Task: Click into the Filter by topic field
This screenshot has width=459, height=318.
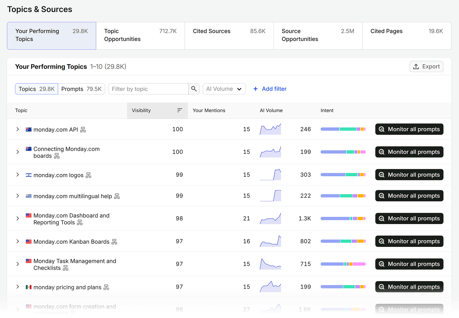Action: pyautogui.click(x=148, y=89)
